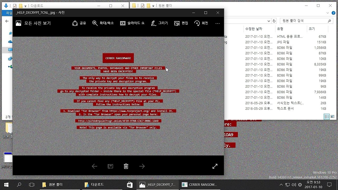Viewport: 338px width, 190px height.
Task: Delete the photo with the trash icon
Action: pyautogui.click(x=126, y=166)
